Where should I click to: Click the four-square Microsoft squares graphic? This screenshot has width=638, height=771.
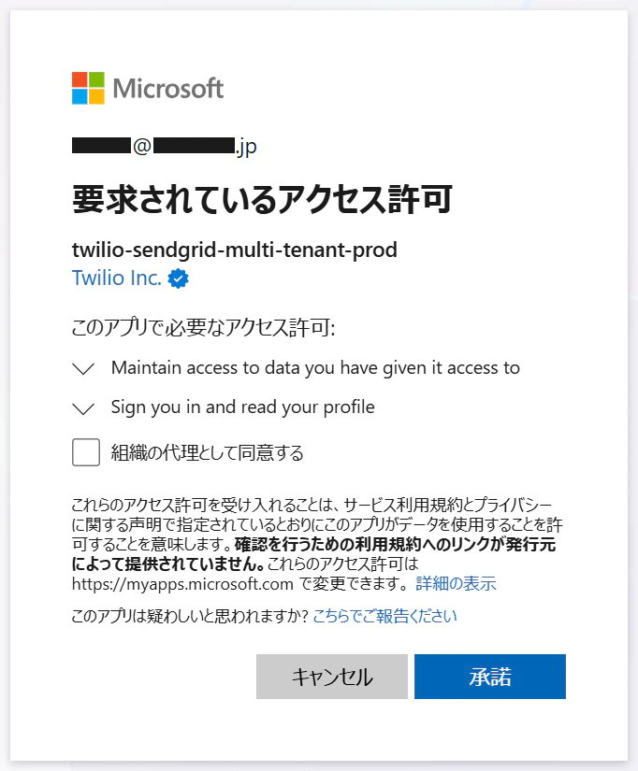click(88, 84)
